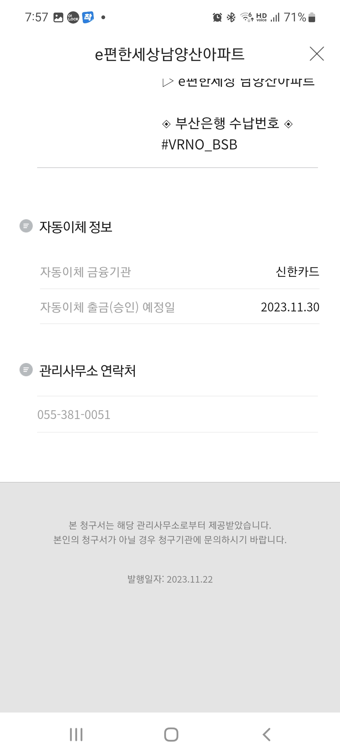340x755 pixels.
Task: Tap the #VRNO_BSB payment number text
Action: coord(199,145)
